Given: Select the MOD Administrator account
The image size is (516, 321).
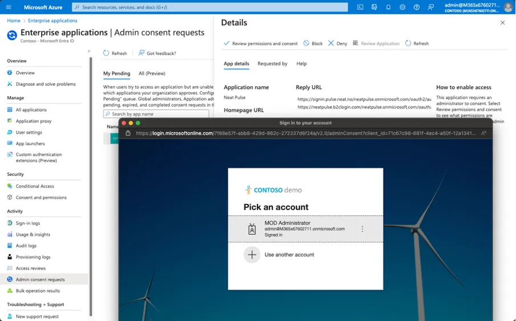Looking at the screenshot, I should [297, 228].
